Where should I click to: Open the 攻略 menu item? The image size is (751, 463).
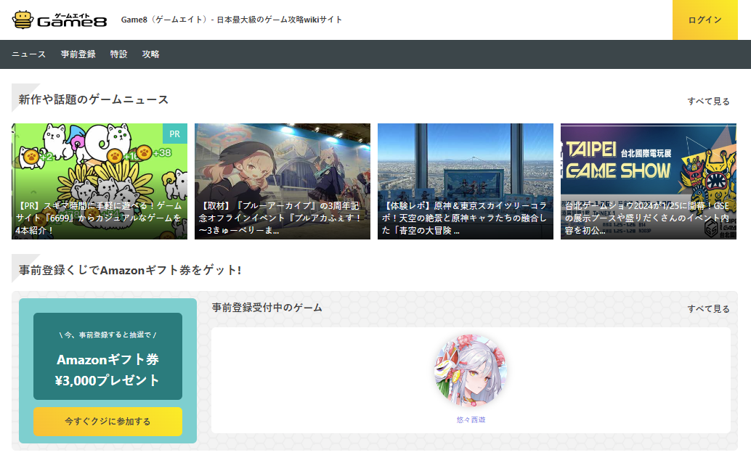click(150, 54)
